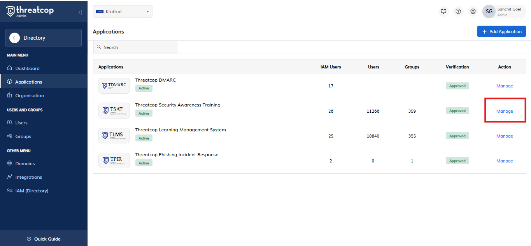Click the TSAT application logo

coord(114,111)
